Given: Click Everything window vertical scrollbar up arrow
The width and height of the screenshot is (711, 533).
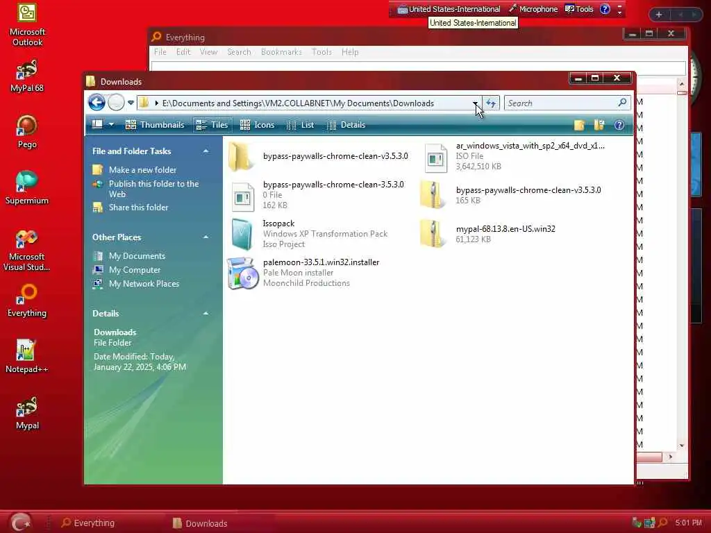Looking at the screenshot, I should [x=682, y=84].
